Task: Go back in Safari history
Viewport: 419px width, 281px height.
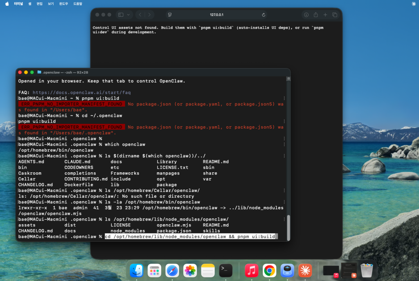Action: [x=140, y=15]
